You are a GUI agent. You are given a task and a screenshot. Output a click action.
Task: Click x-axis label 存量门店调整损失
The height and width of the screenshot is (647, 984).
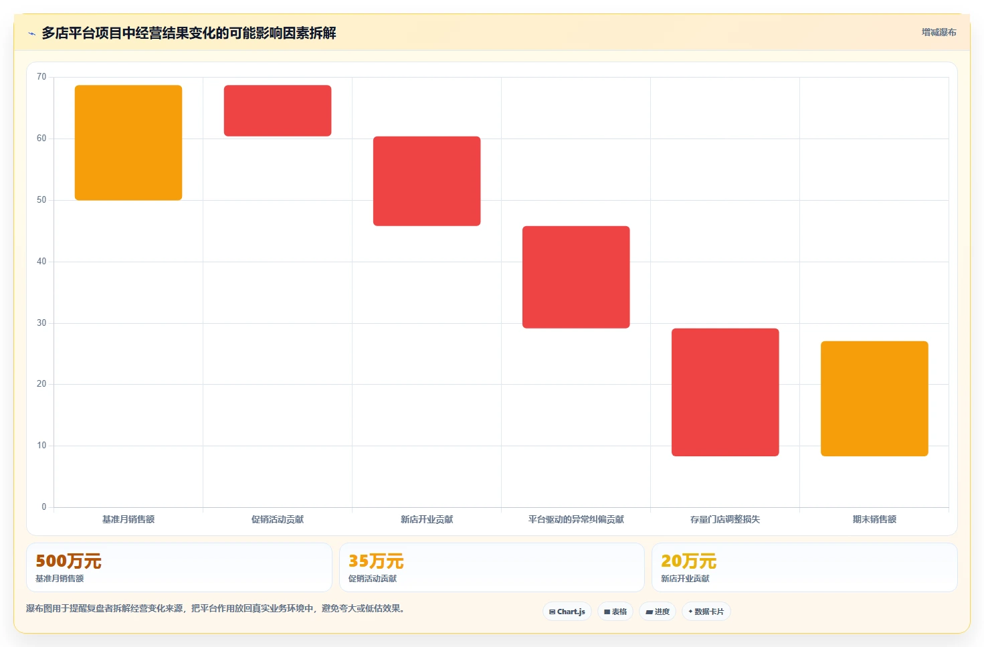click(725, 519)
